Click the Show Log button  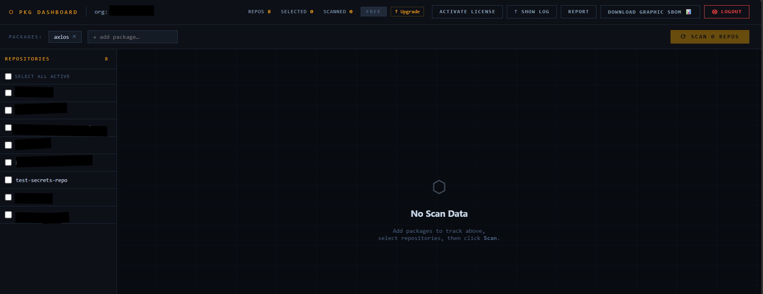tap(532, 12)
